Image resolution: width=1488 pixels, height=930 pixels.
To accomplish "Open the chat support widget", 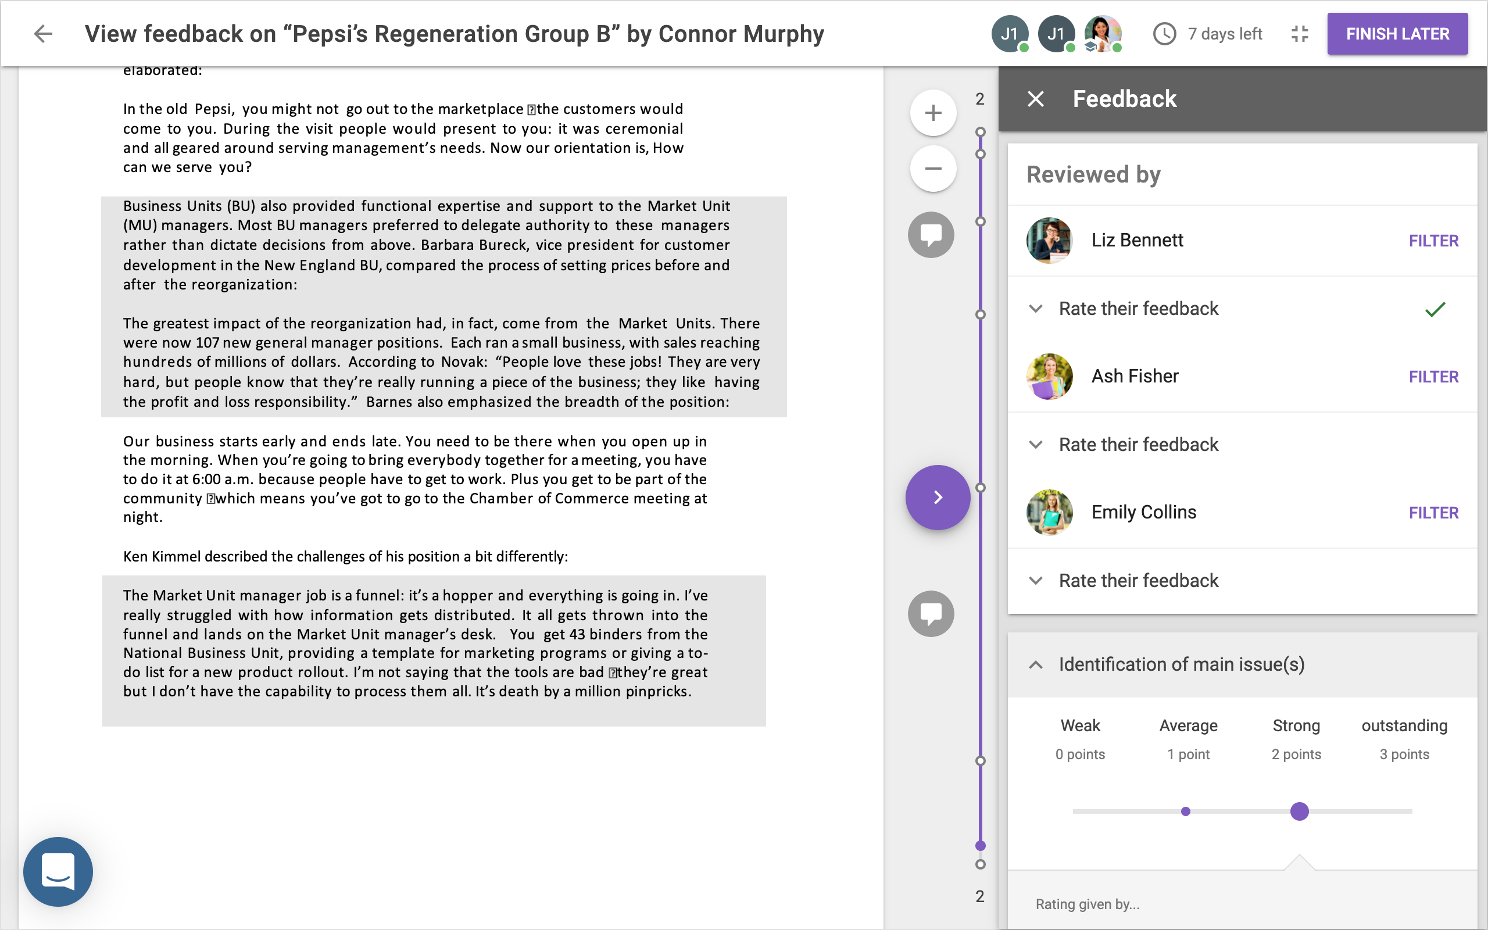I will pyautogui.click(x=58, y=871).
